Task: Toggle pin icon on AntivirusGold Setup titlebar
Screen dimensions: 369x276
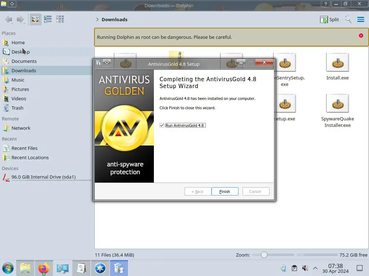Action: pyautogui.click(x=107, y=63)
